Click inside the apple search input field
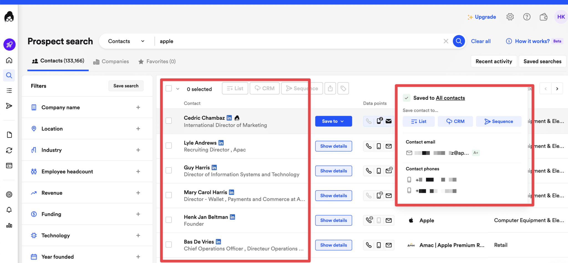The image size is (568, 263). click(x=250, y=41)
